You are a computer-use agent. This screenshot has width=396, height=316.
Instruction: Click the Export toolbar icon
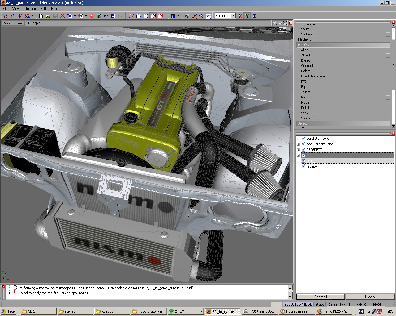(x=81, y=16)
